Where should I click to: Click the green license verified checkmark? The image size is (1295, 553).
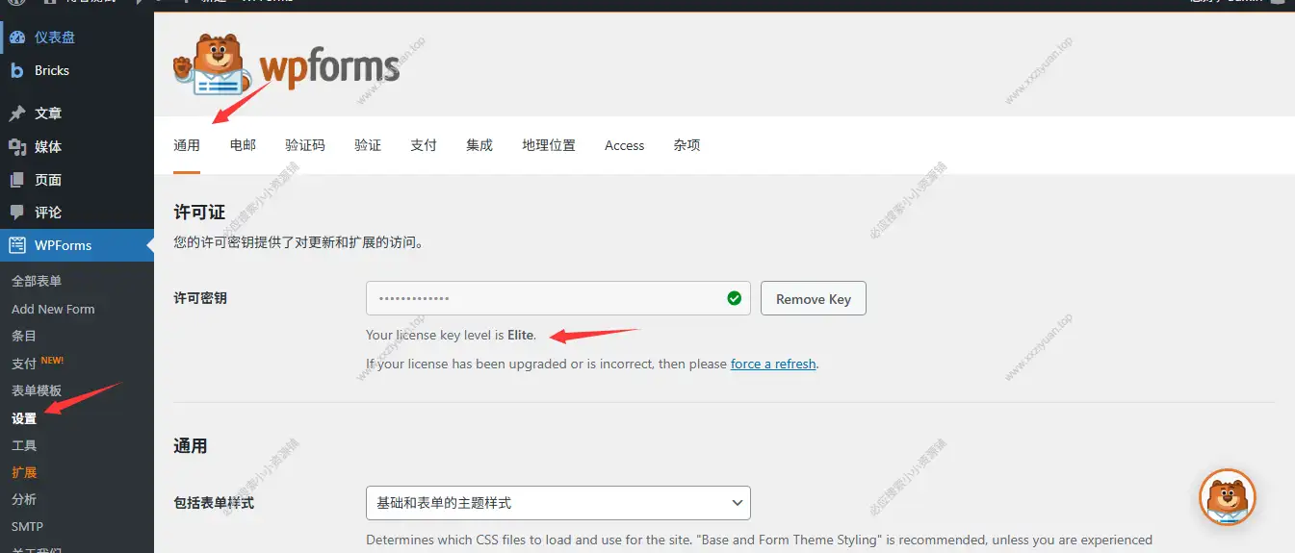[735, 298]
